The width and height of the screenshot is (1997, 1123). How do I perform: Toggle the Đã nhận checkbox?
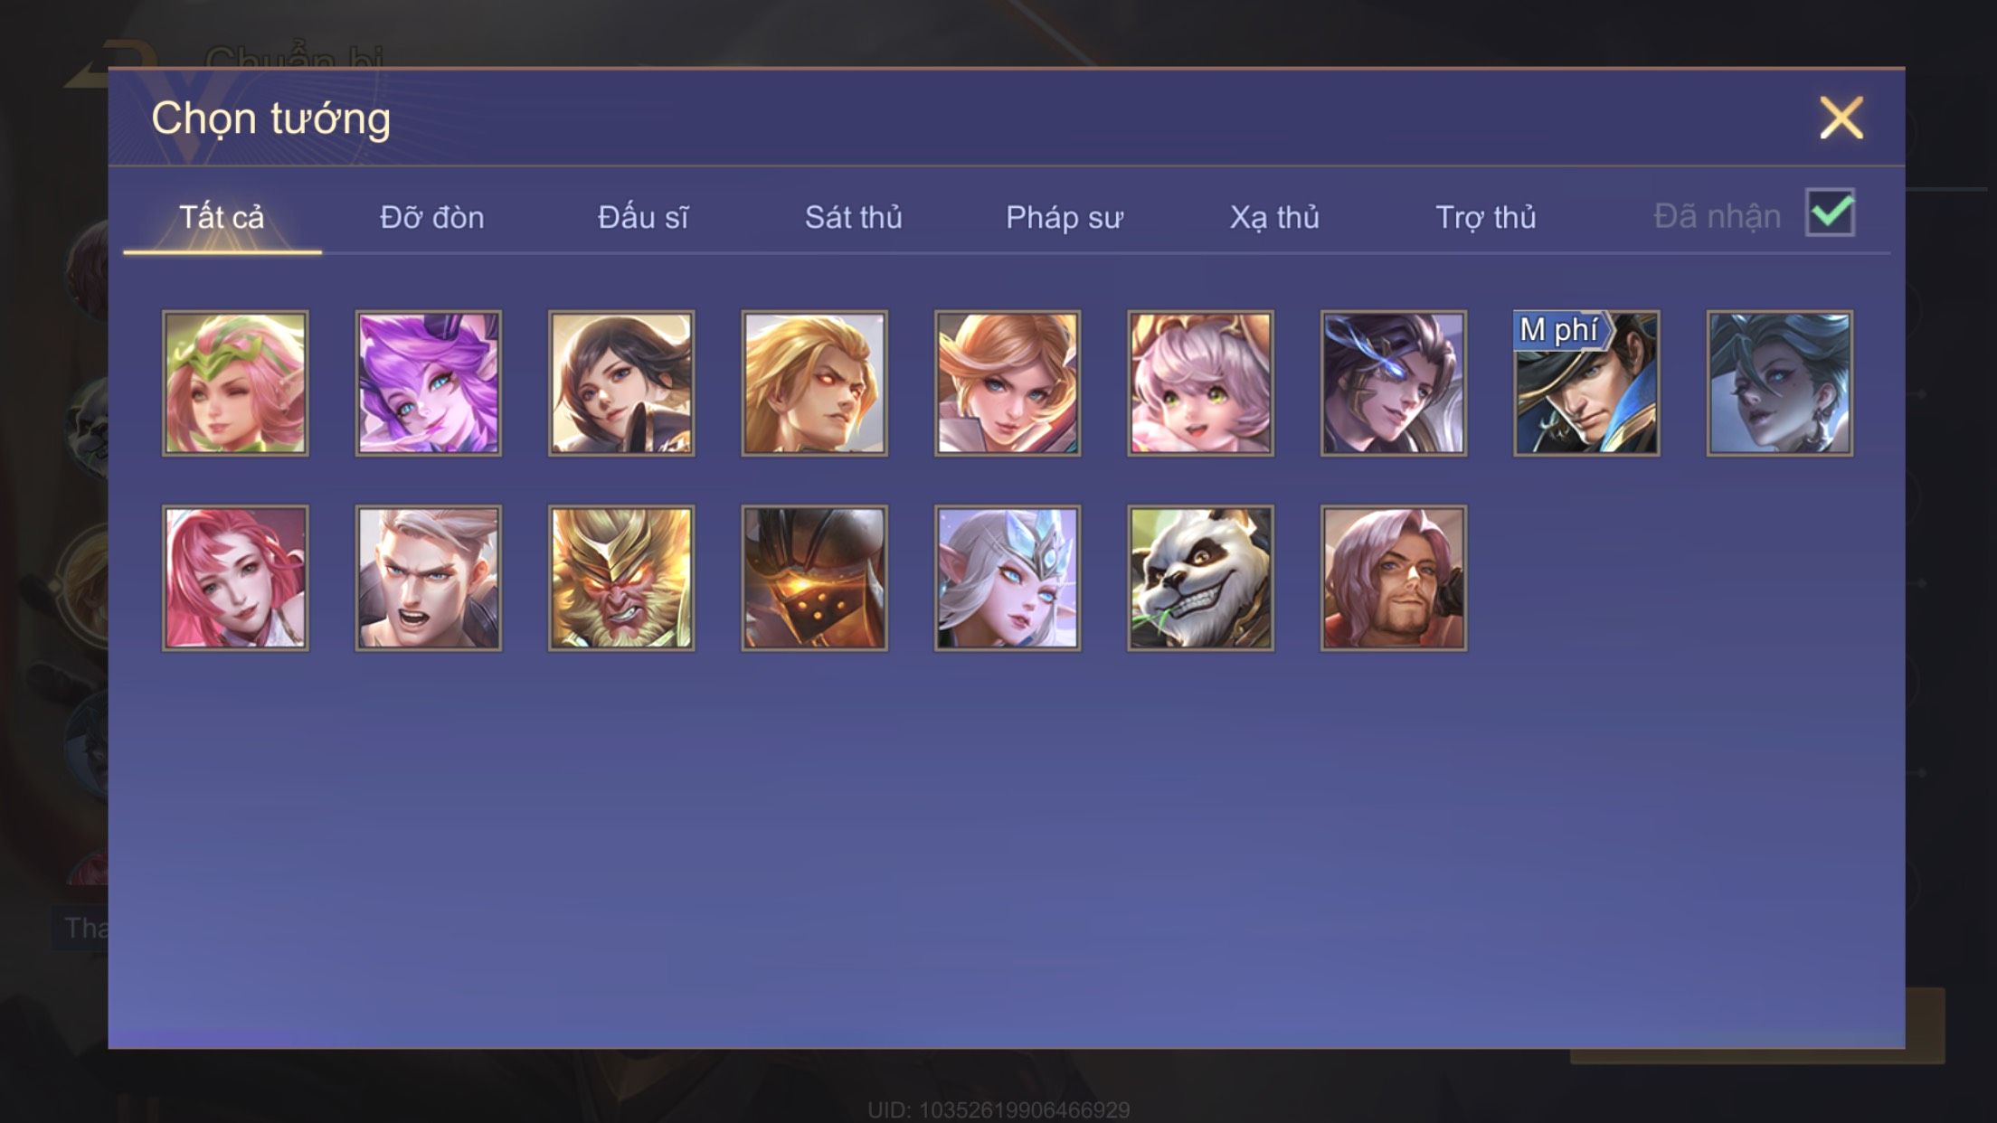pyautogui.click(x=1830, y=213)
